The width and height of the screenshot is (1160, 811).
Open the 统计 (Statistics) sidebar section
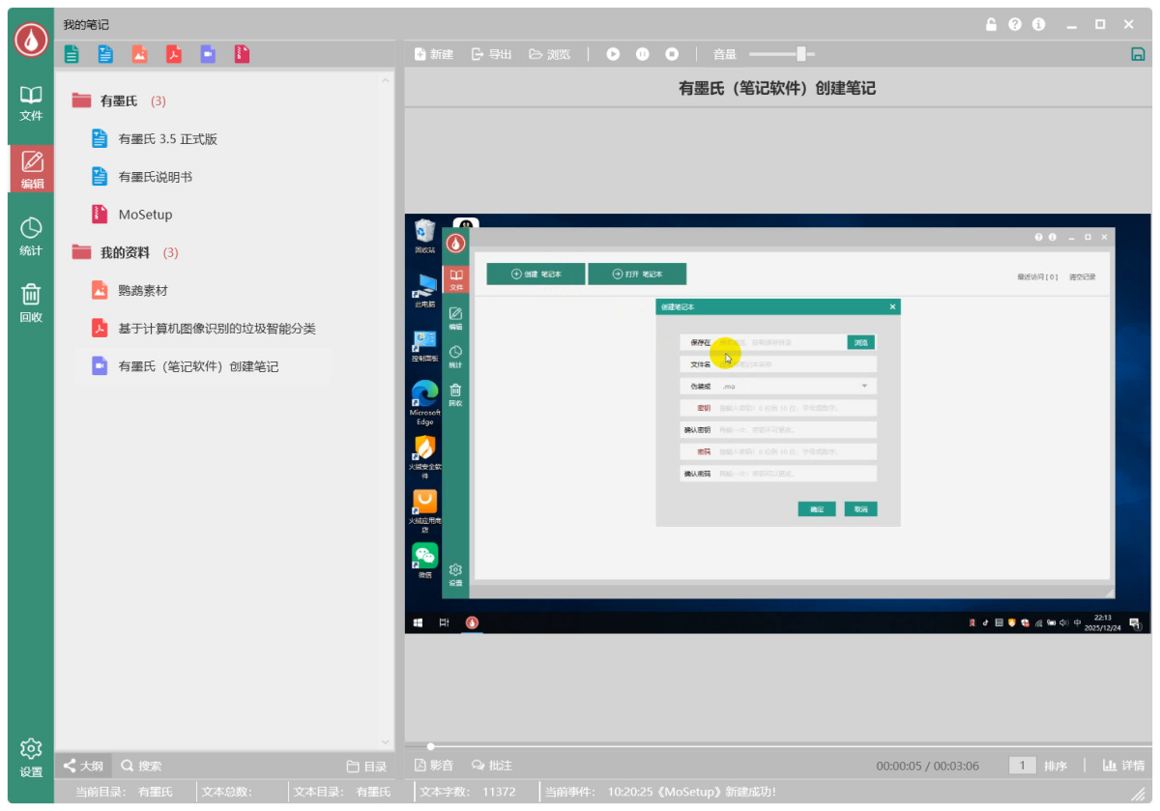[x=31, y=237]
